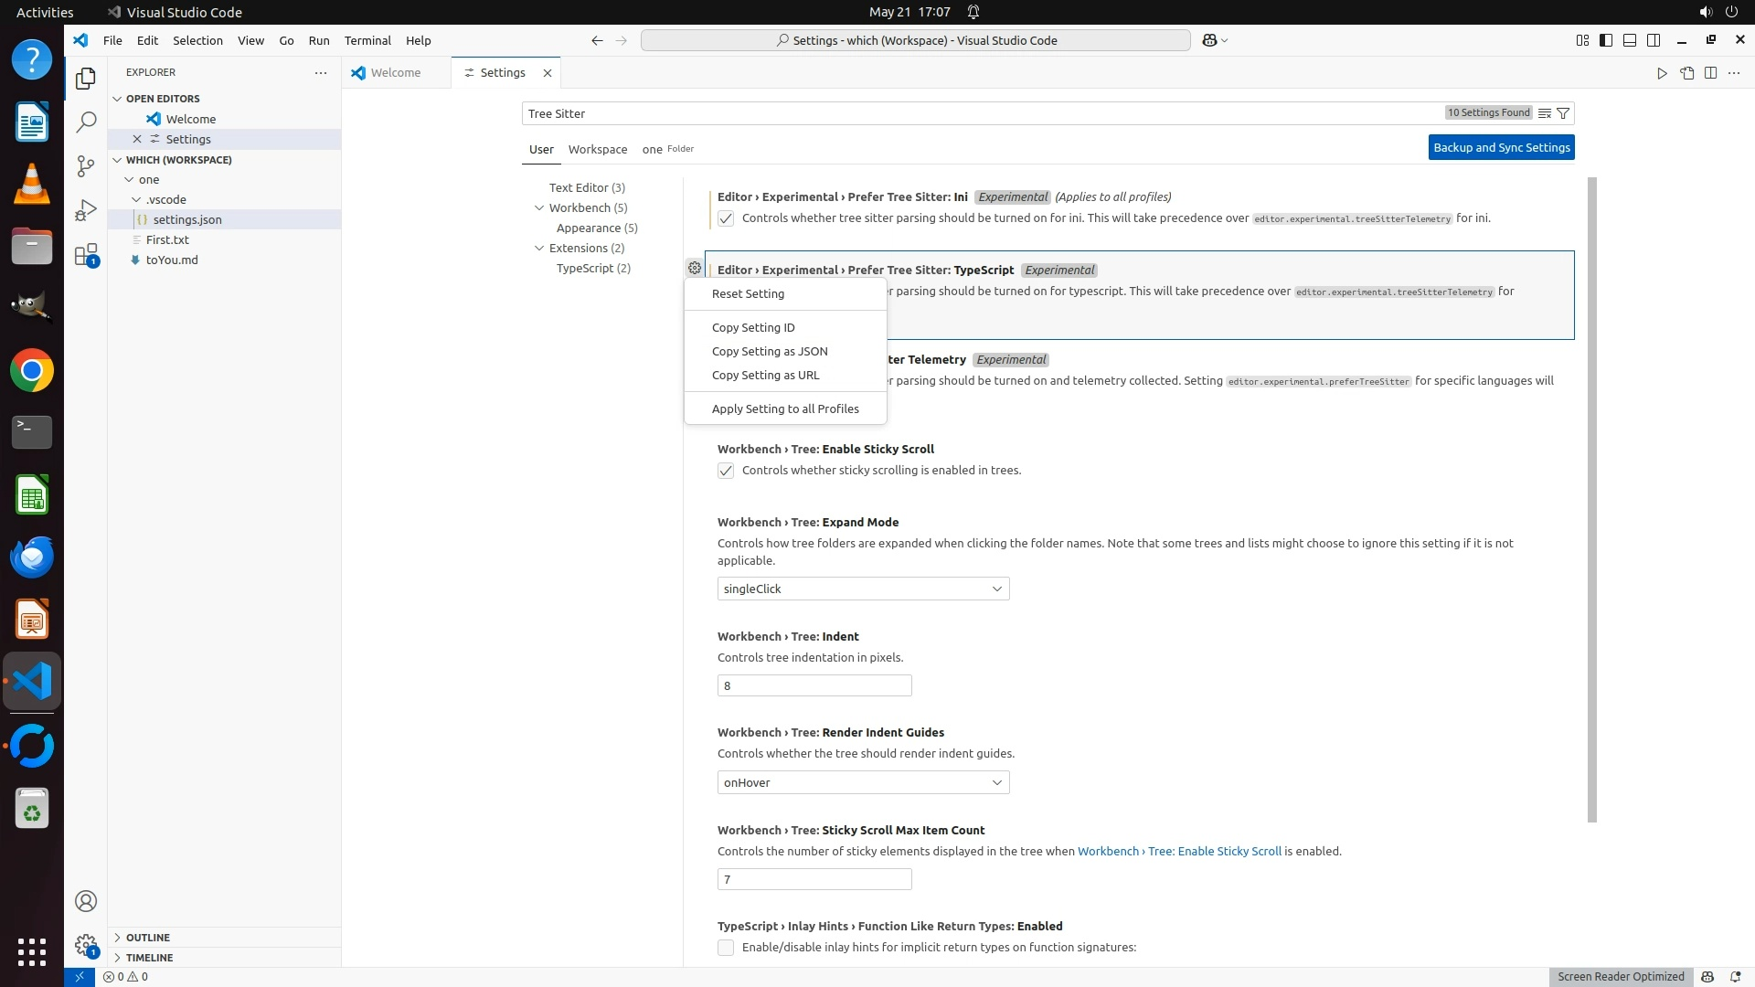Open the Expand Mode singleClick dropdown
The height and width of the screenshot is (987, 1755).
tap(863, 589)
